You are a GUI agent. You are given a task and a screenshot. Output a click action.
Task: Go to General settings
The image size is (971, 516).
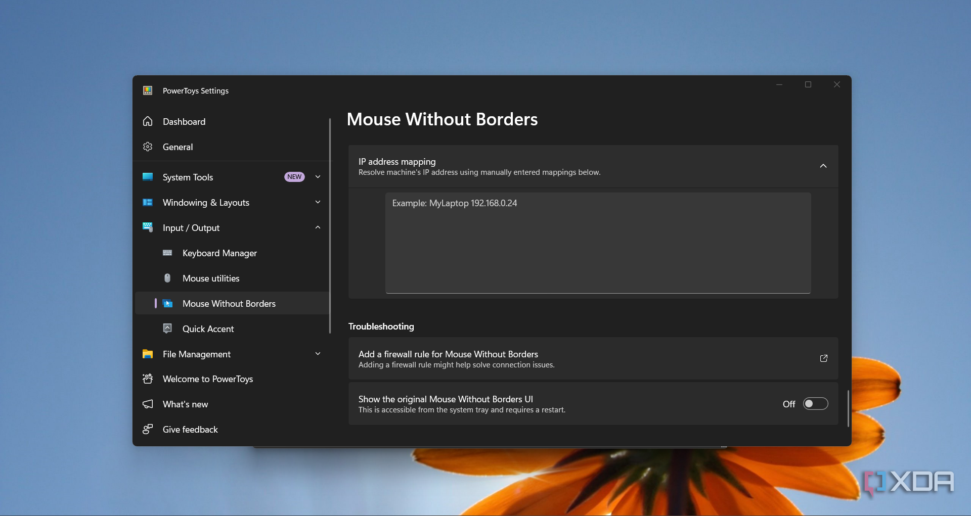coord(233,147)
